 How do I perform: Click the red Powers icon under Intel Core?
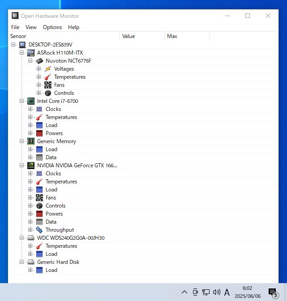pos(39,133)
